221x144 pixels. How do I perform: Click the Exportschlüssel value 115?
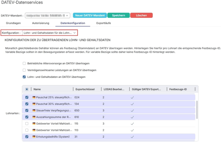[76, 124]
